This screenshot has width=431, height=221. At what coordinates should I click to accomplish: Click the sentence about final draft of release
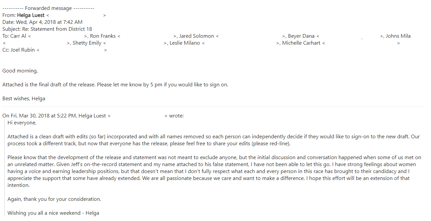point(115,85)
